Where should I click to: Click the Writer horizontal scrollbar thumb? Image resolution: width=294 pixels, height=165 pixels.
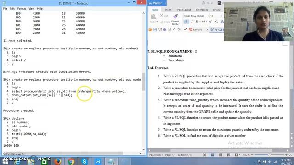coord(221,150)
